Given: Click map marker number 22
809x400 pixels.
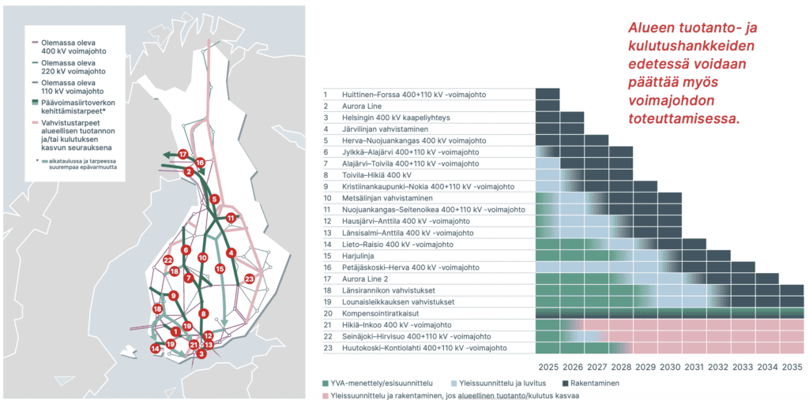Looking at the screenshot, I should pos(167,260).
